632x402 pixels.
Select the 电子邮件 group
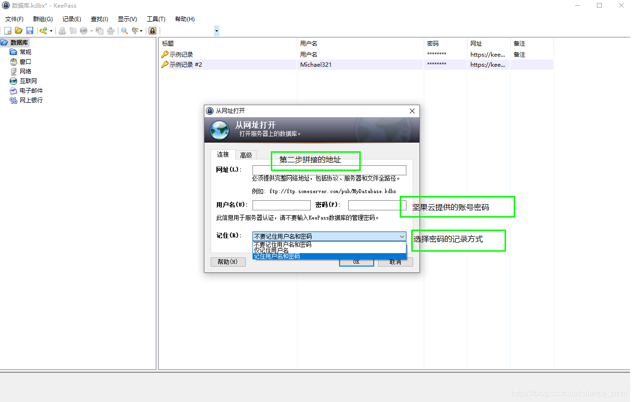31,90
